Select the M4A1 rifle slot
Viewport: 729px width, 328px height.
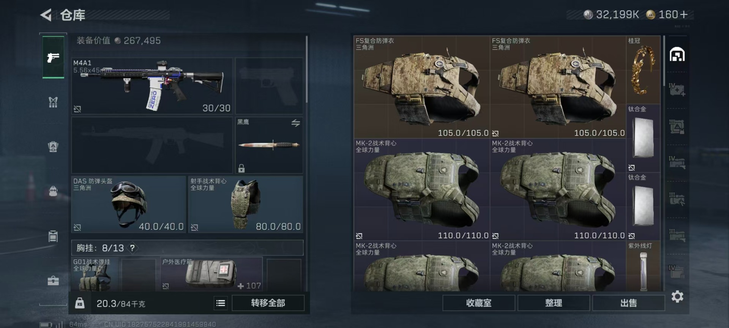[152, 86]
